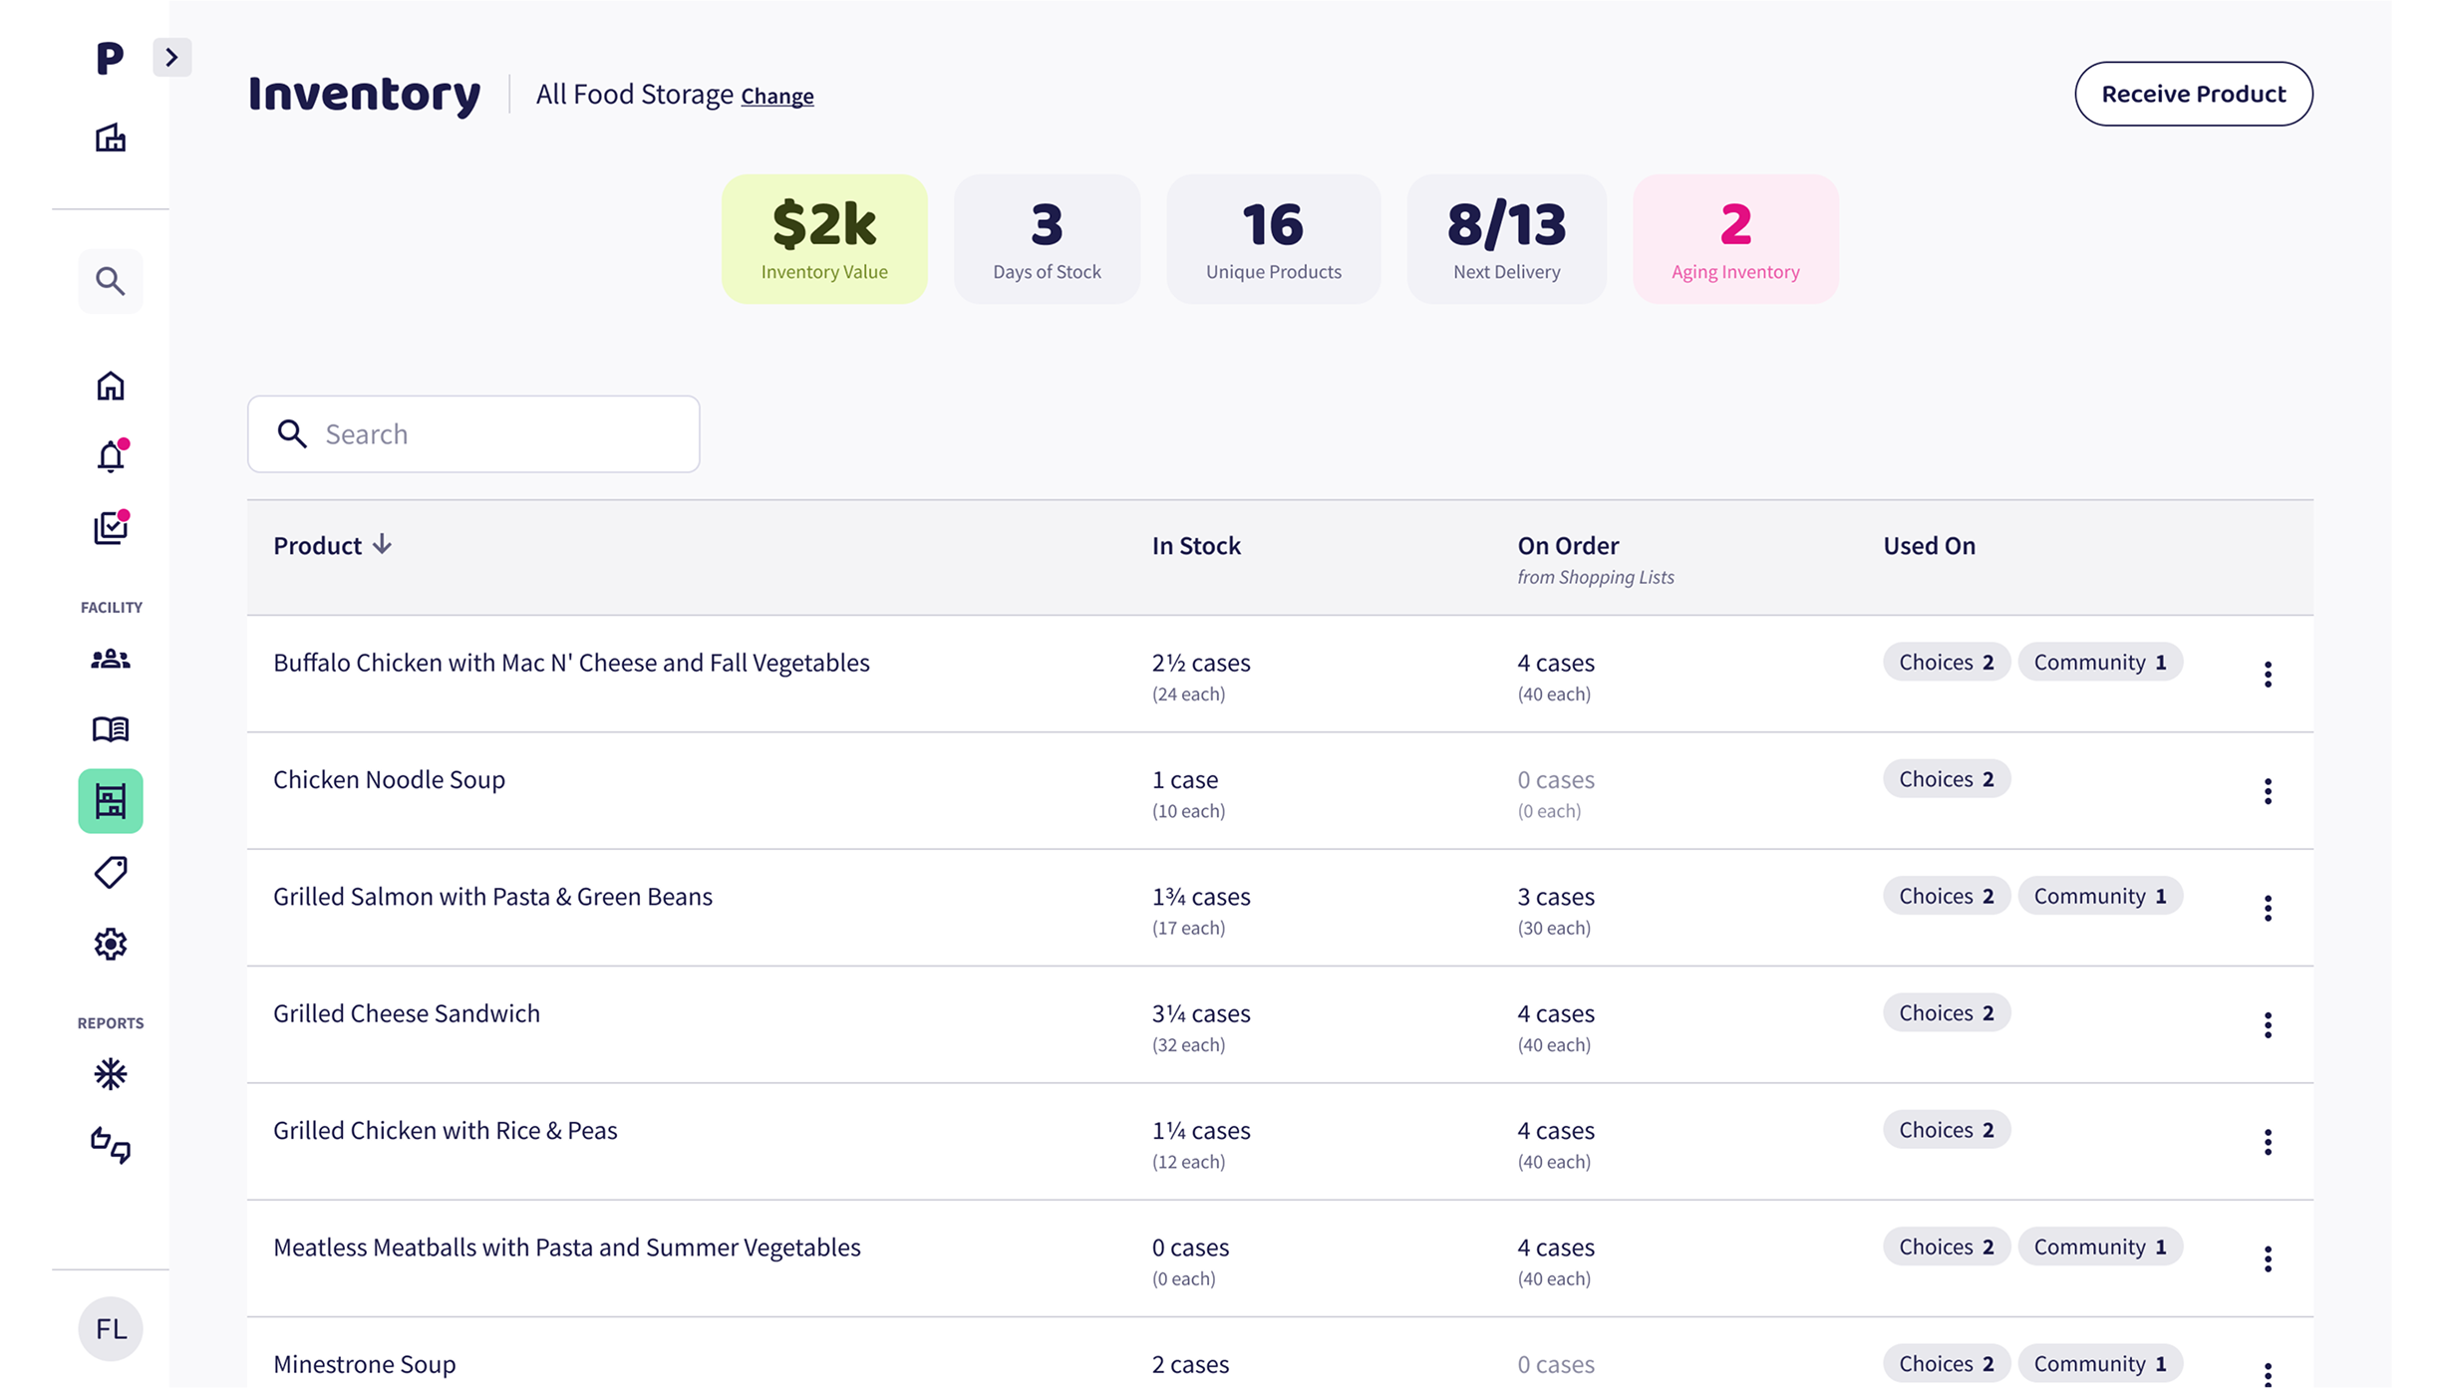Select the highlighted Inventory shelf icon
Viewport: 2444px width, 1388px height.
coord(111,801)
